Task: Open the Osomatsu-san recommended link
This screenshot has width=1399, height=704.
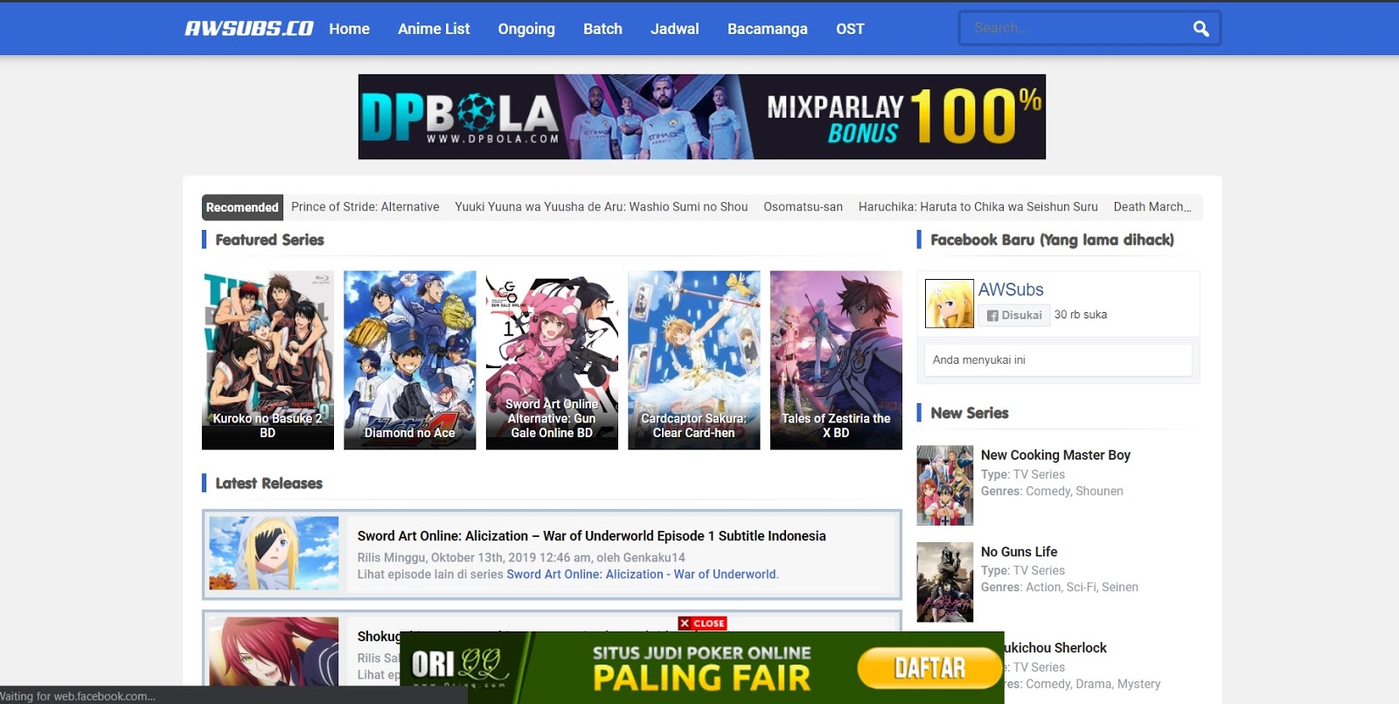Action: click(803, 207)
